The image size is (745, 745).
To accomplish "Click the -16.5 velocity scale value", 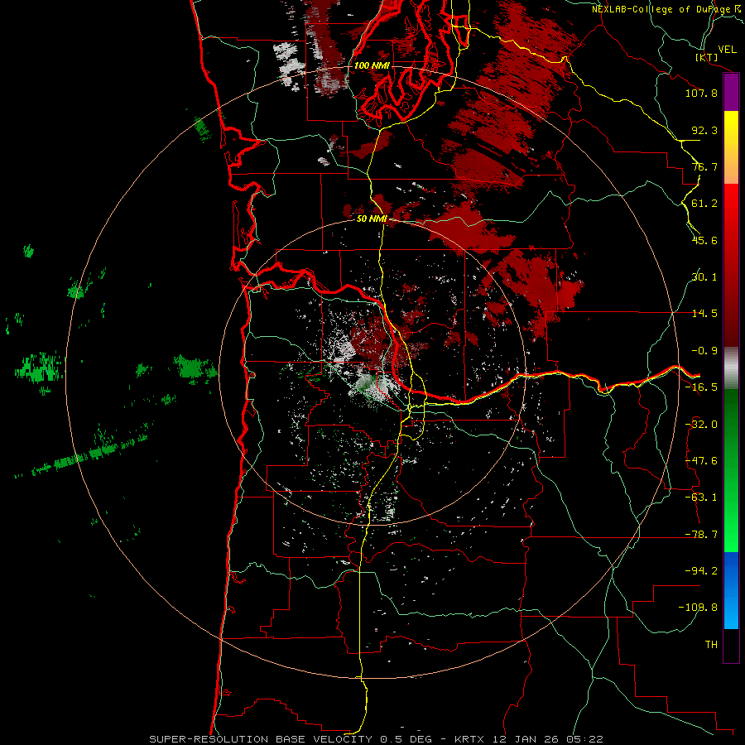I will (701, 387).
